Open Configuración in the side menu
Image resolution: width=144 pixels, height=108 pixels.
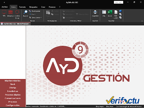pyautogui.click(x=13, y=105)
